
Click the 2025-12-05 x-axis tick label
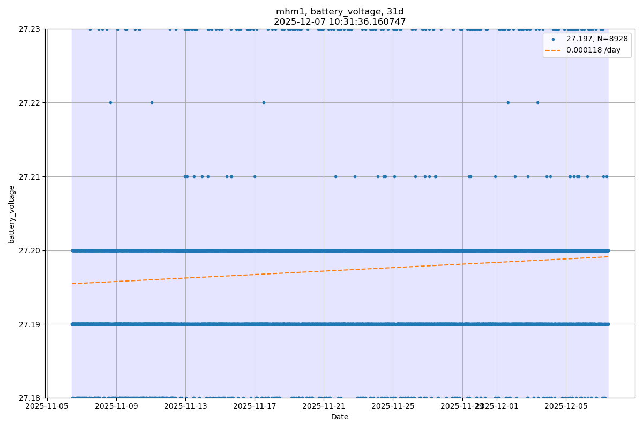(566, 406)
